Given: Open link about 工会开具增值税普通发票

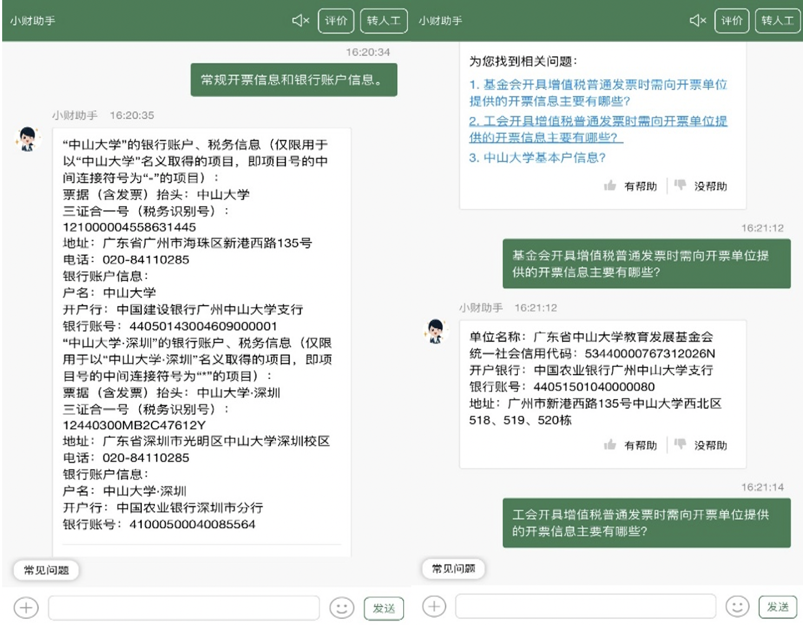Looking at the screenshot, I should click(x=597, y=129).
